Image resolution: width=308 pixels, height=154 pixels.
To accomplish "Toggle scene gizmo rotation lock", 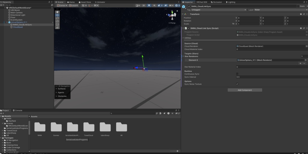I will coord(177,11).
